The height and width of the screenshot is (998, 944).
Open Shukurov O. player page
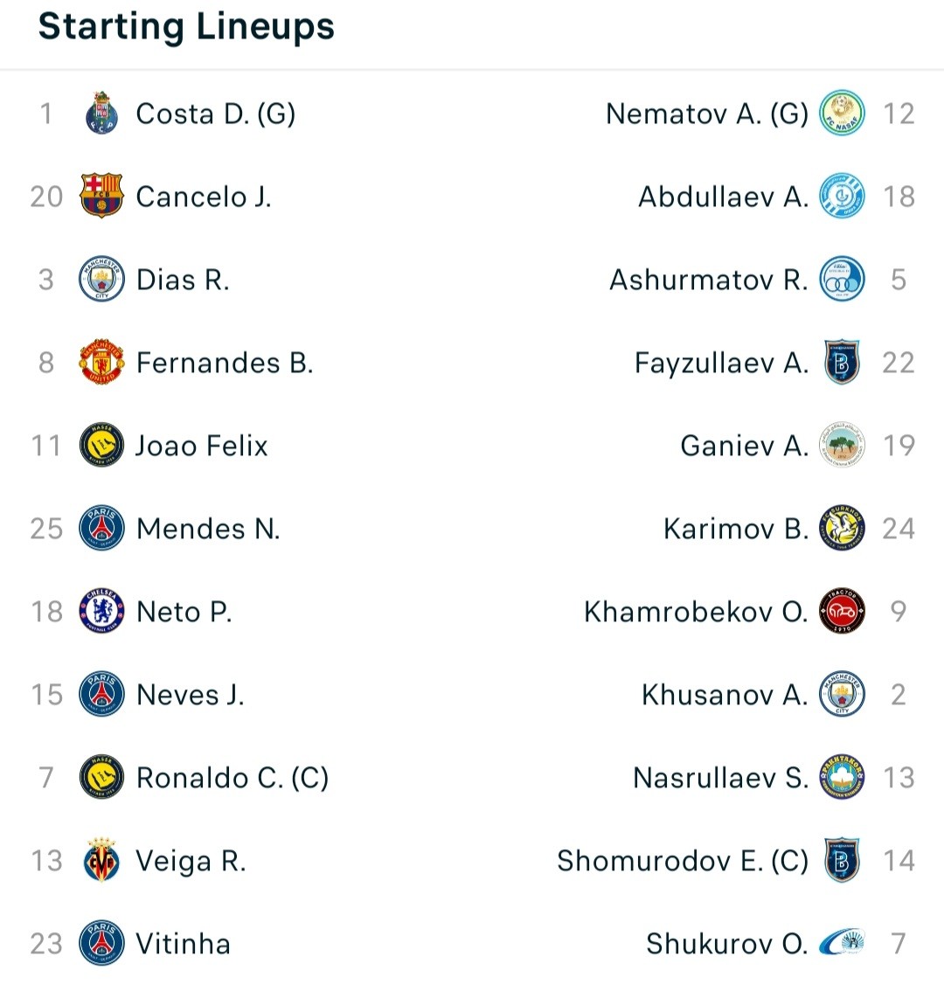pos(727,943)
